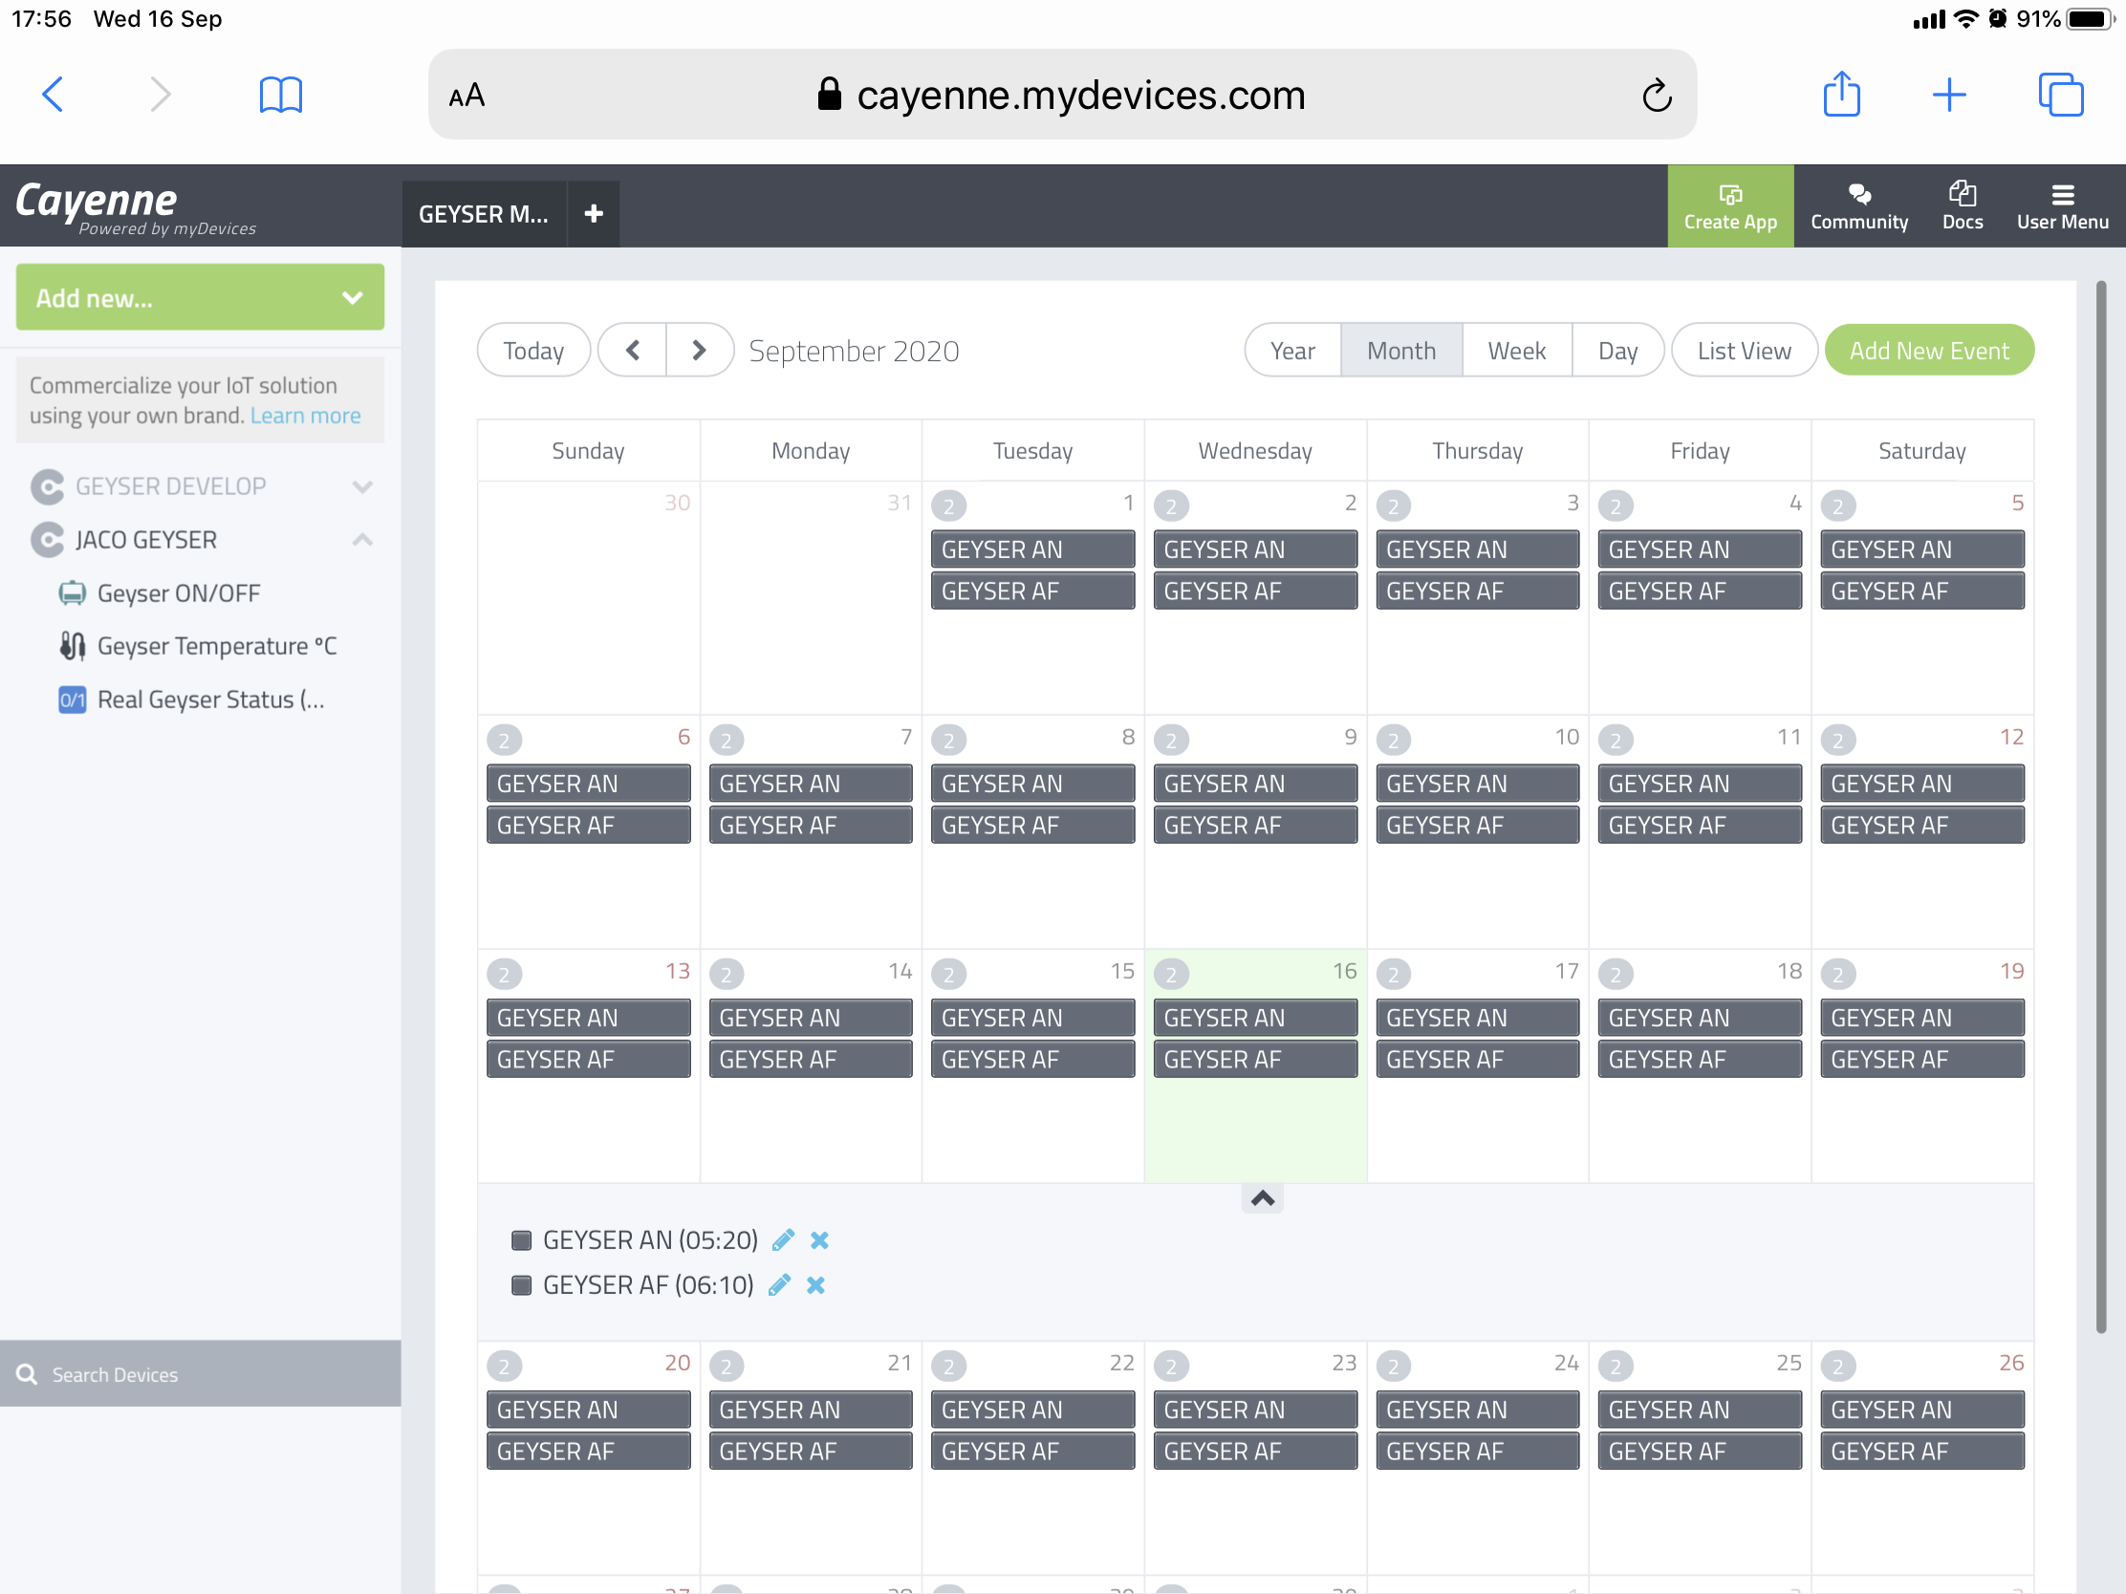Open the Safari share sheet icon
The height and width of the screenshot is (1594, 2126).
pos(1841,94)
